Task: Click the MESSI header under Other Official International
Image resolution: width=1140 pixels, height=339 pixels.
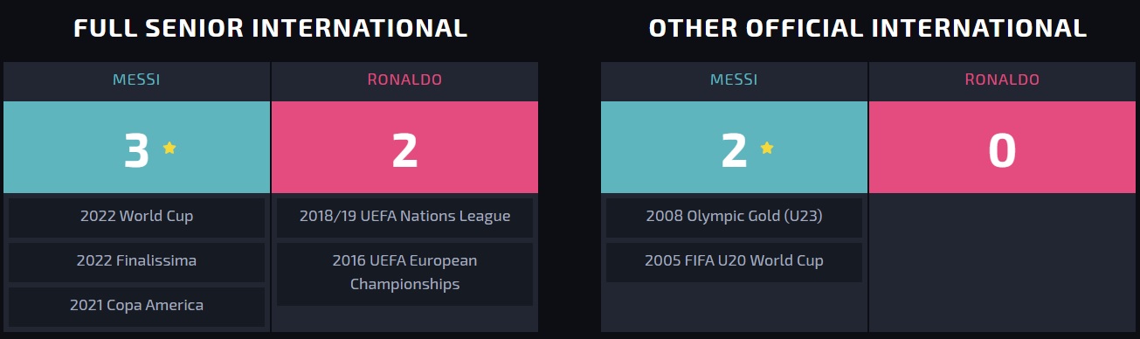Action: (x=734, y=80)
